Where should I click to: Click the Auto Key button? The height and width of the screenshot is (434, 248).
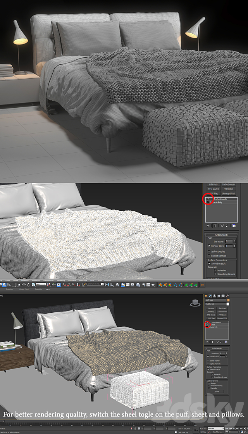(203, 429)
